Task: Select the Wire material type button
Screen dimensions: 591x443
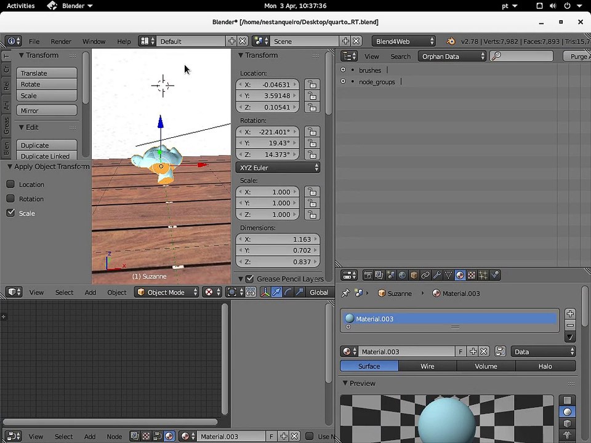Action: tap(427, 365)
